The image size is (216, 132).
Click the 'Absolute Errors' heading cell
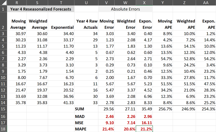point(125,9)
